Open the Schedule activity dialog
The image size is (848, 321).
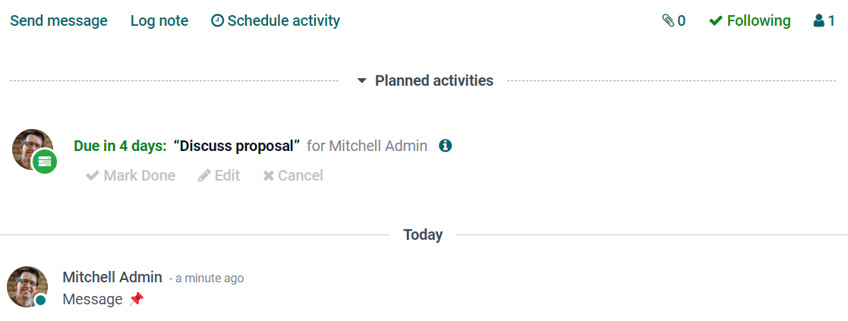276,21
